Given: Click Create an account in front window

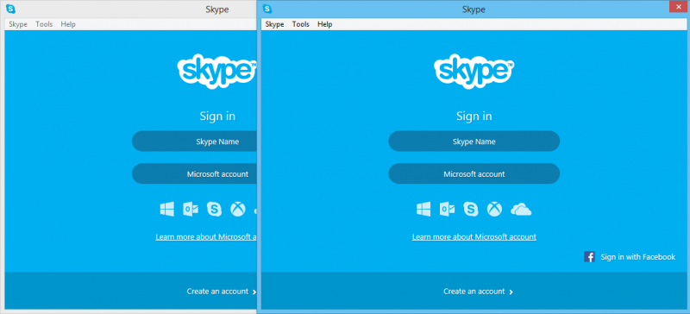Looking at the screenshot, I should [x=474, y=291].
